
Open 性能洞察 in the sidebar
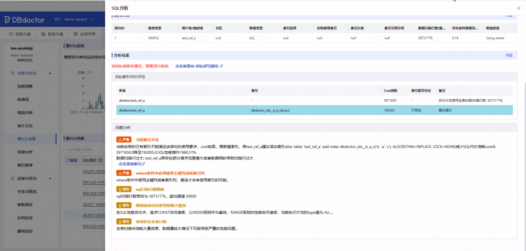point(25,86)
